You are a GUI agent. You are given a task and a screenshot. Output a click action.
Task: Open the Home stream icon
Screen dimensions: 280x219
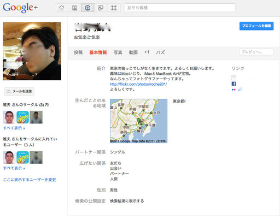pos(61,8)
